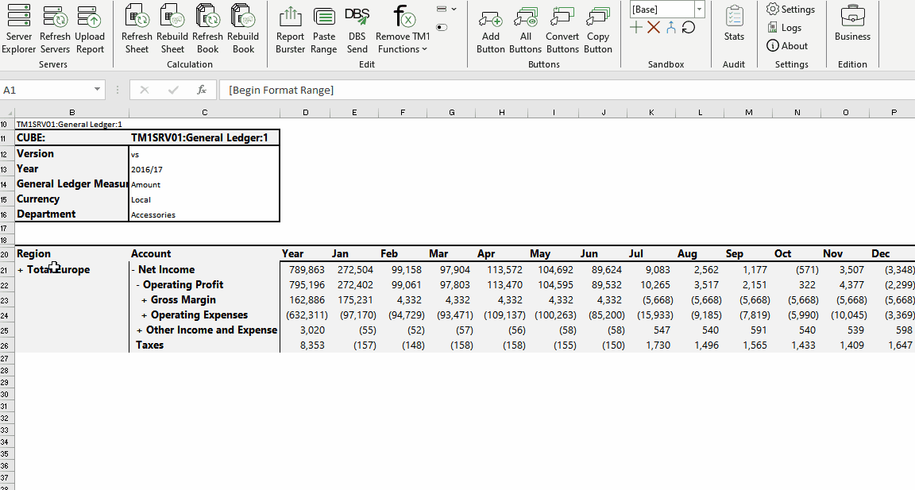Viewport: 915px width, 490px height.
Task: Toggle the switch in the Edit group
Action: [442, 28]
